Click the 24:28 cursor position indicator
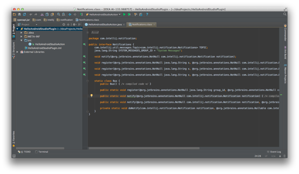Screen dimensions: 299x174 click(258, 156)
